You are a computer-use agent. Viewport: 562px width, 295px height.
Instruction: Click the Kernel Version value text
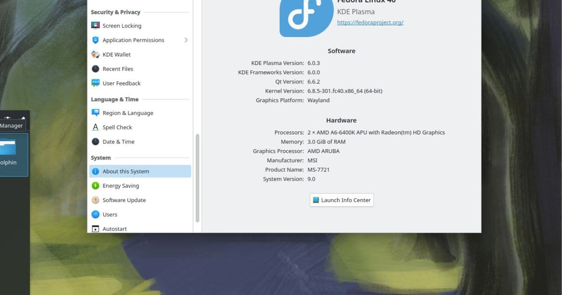(345, 91)
